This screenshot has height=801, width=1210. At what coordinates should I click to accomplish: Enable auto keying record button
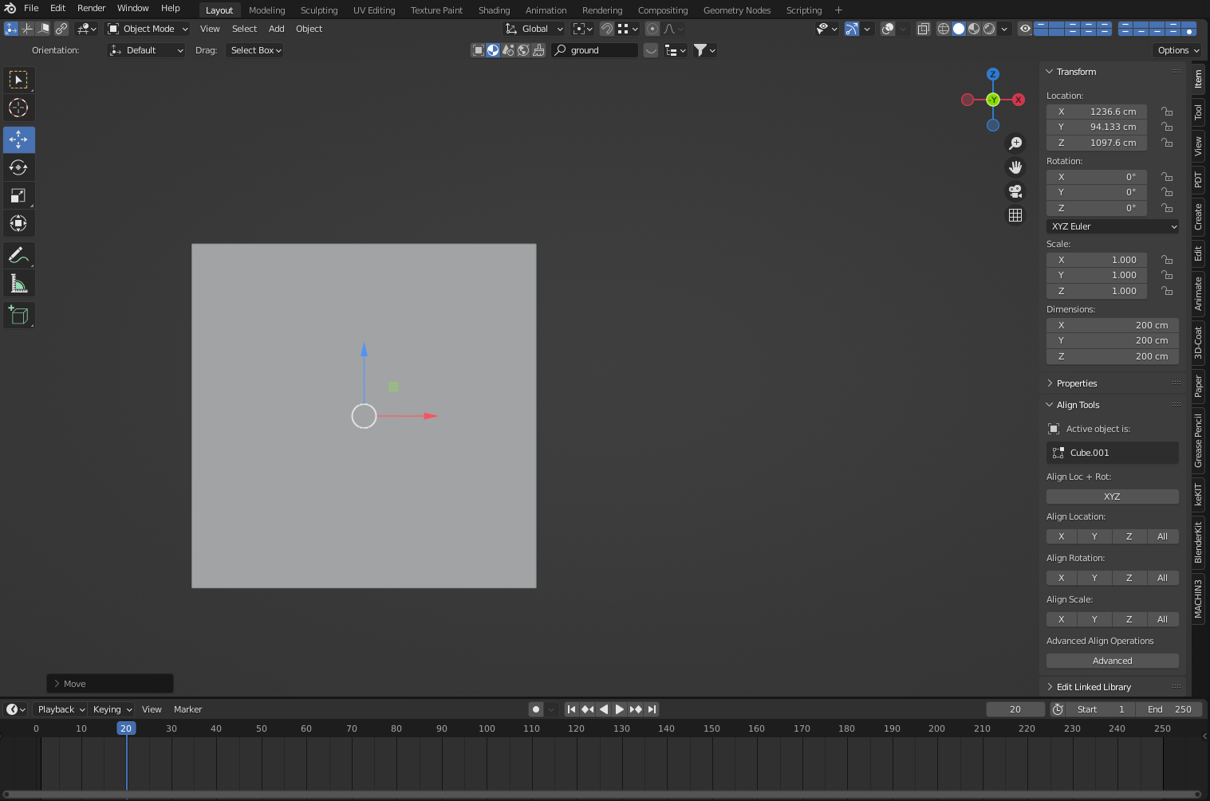[x=536, y=709]
